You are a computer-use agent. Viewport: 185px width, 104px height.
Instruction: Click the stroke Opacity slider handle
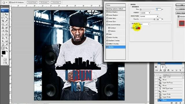[x=154, y=19]
